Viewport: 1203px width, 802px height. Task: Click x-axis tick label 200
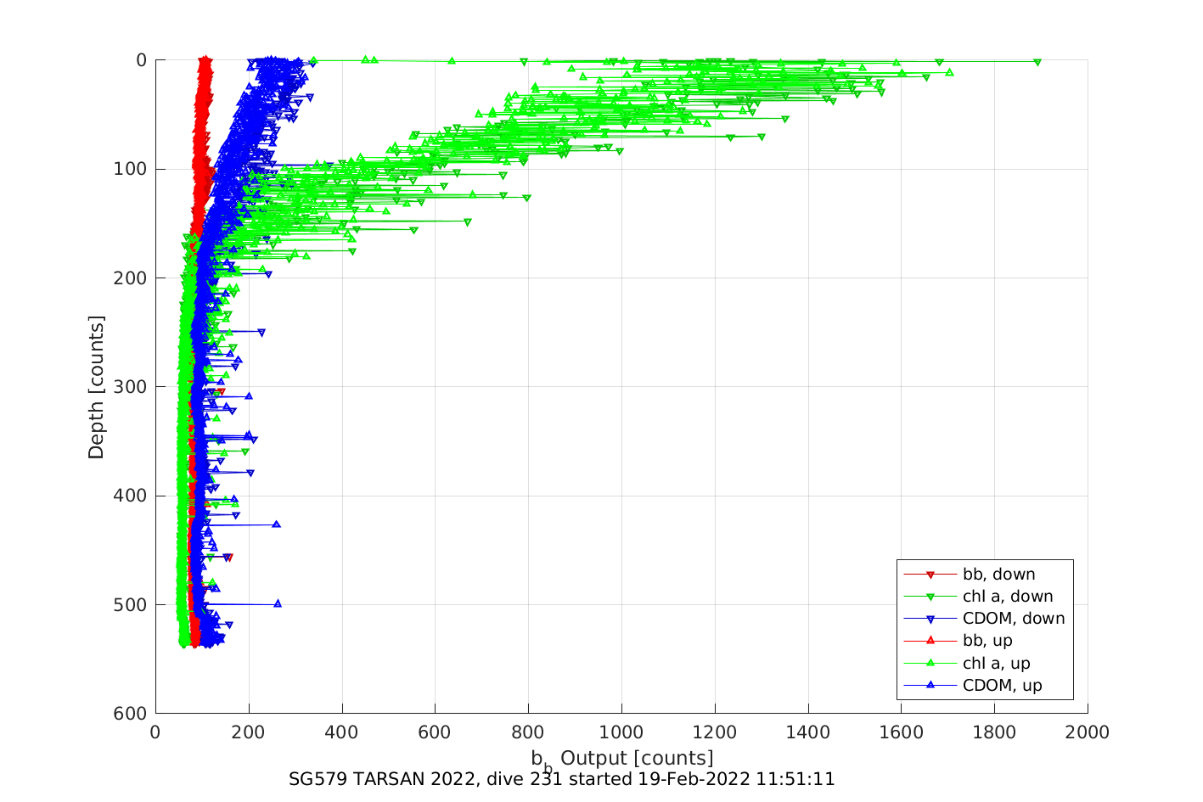coord(249,732)
